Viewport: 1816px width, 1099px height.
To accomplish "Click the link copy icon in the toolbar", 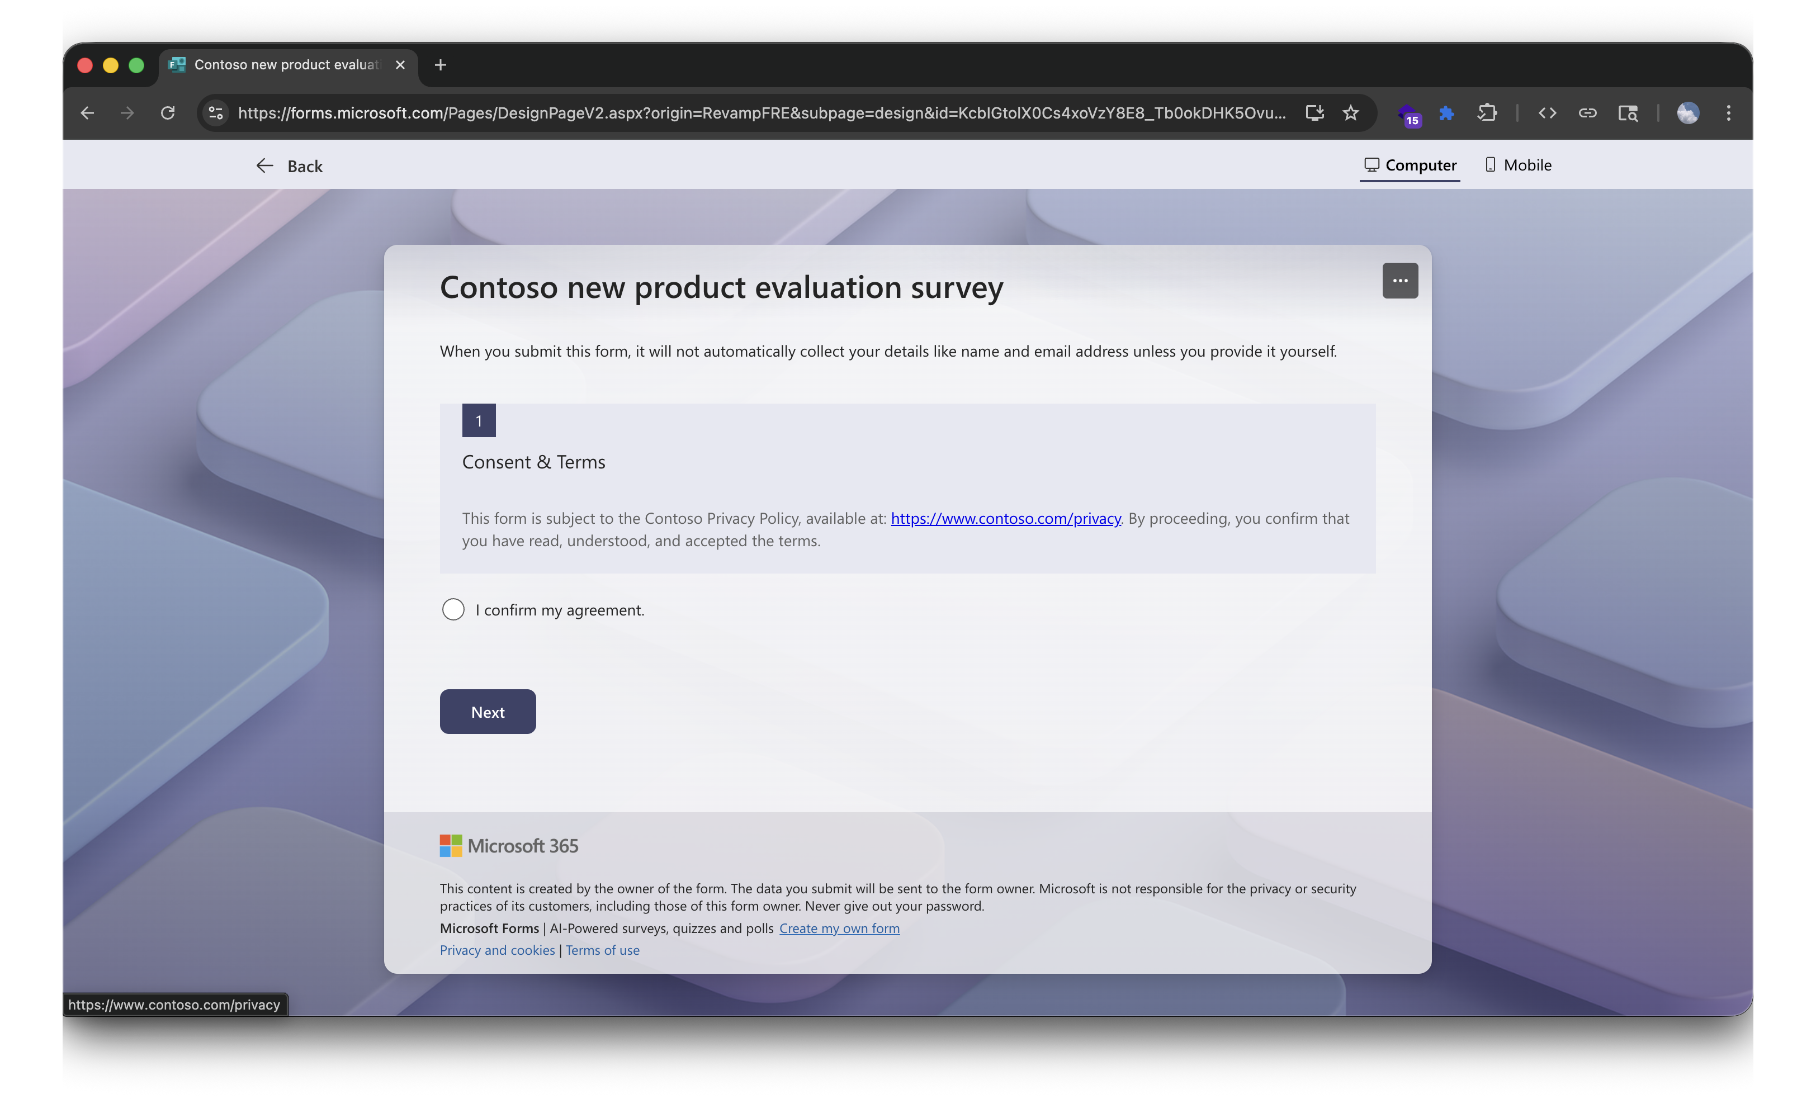I will (x=1587, y=113).
